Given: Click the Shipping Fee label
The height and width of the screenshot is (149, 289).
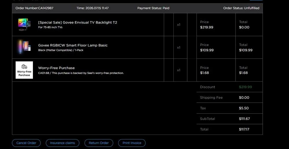Looking at the screenshot, I should coord(211,98).
